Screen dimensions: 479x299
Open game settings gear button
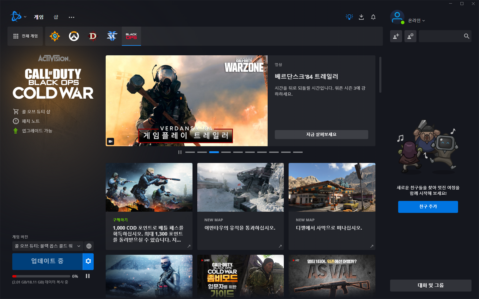[x=88, y=262]
